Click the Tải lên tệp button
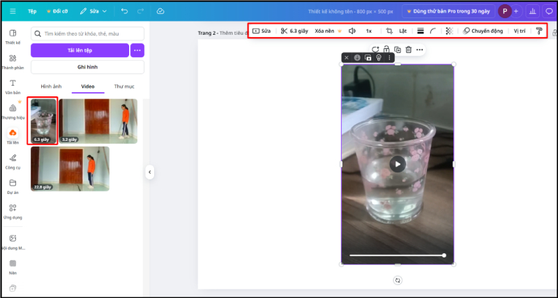This screenshot has height=298, width=558. pos(80,50)
